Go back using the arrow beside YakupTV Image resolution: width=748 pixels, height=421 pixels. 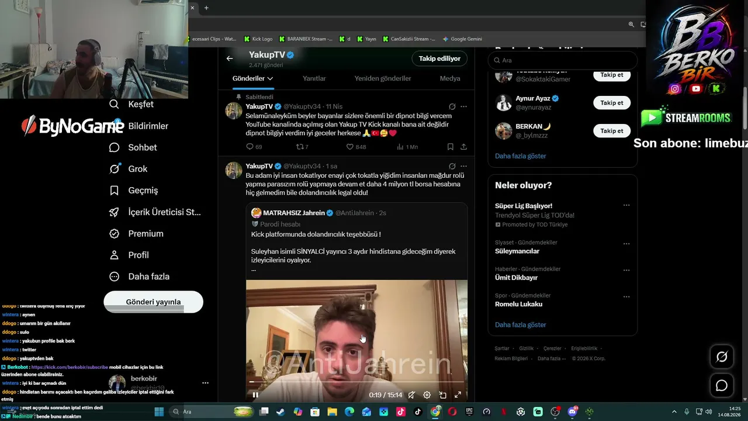click(230, 58)
